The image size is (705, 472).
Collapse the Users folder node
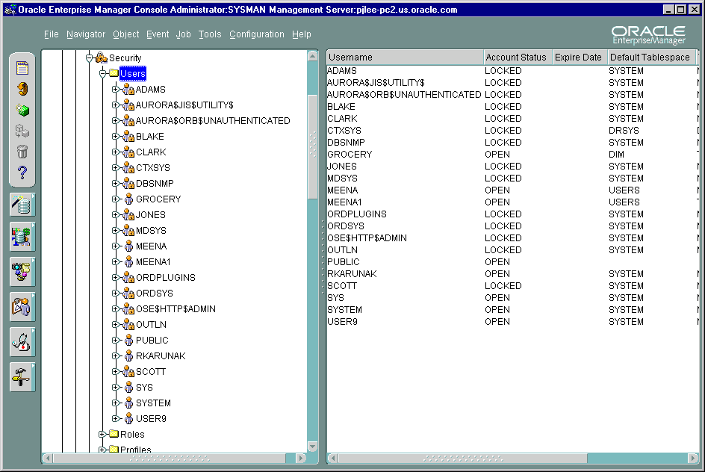click(x=102, y=73)
